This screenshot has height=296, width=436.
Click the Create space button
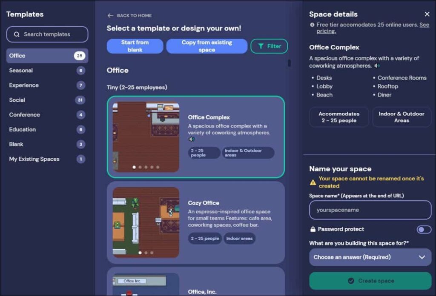[x=370, y=281]
